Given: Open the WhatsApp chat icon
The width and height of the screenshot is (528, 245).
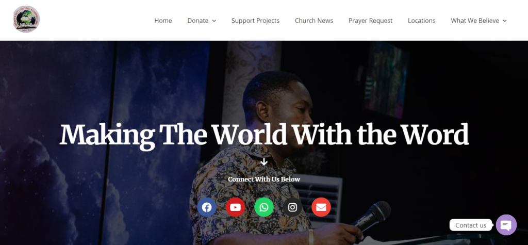Looking at the screenshot, I should [x=264, y=207].
